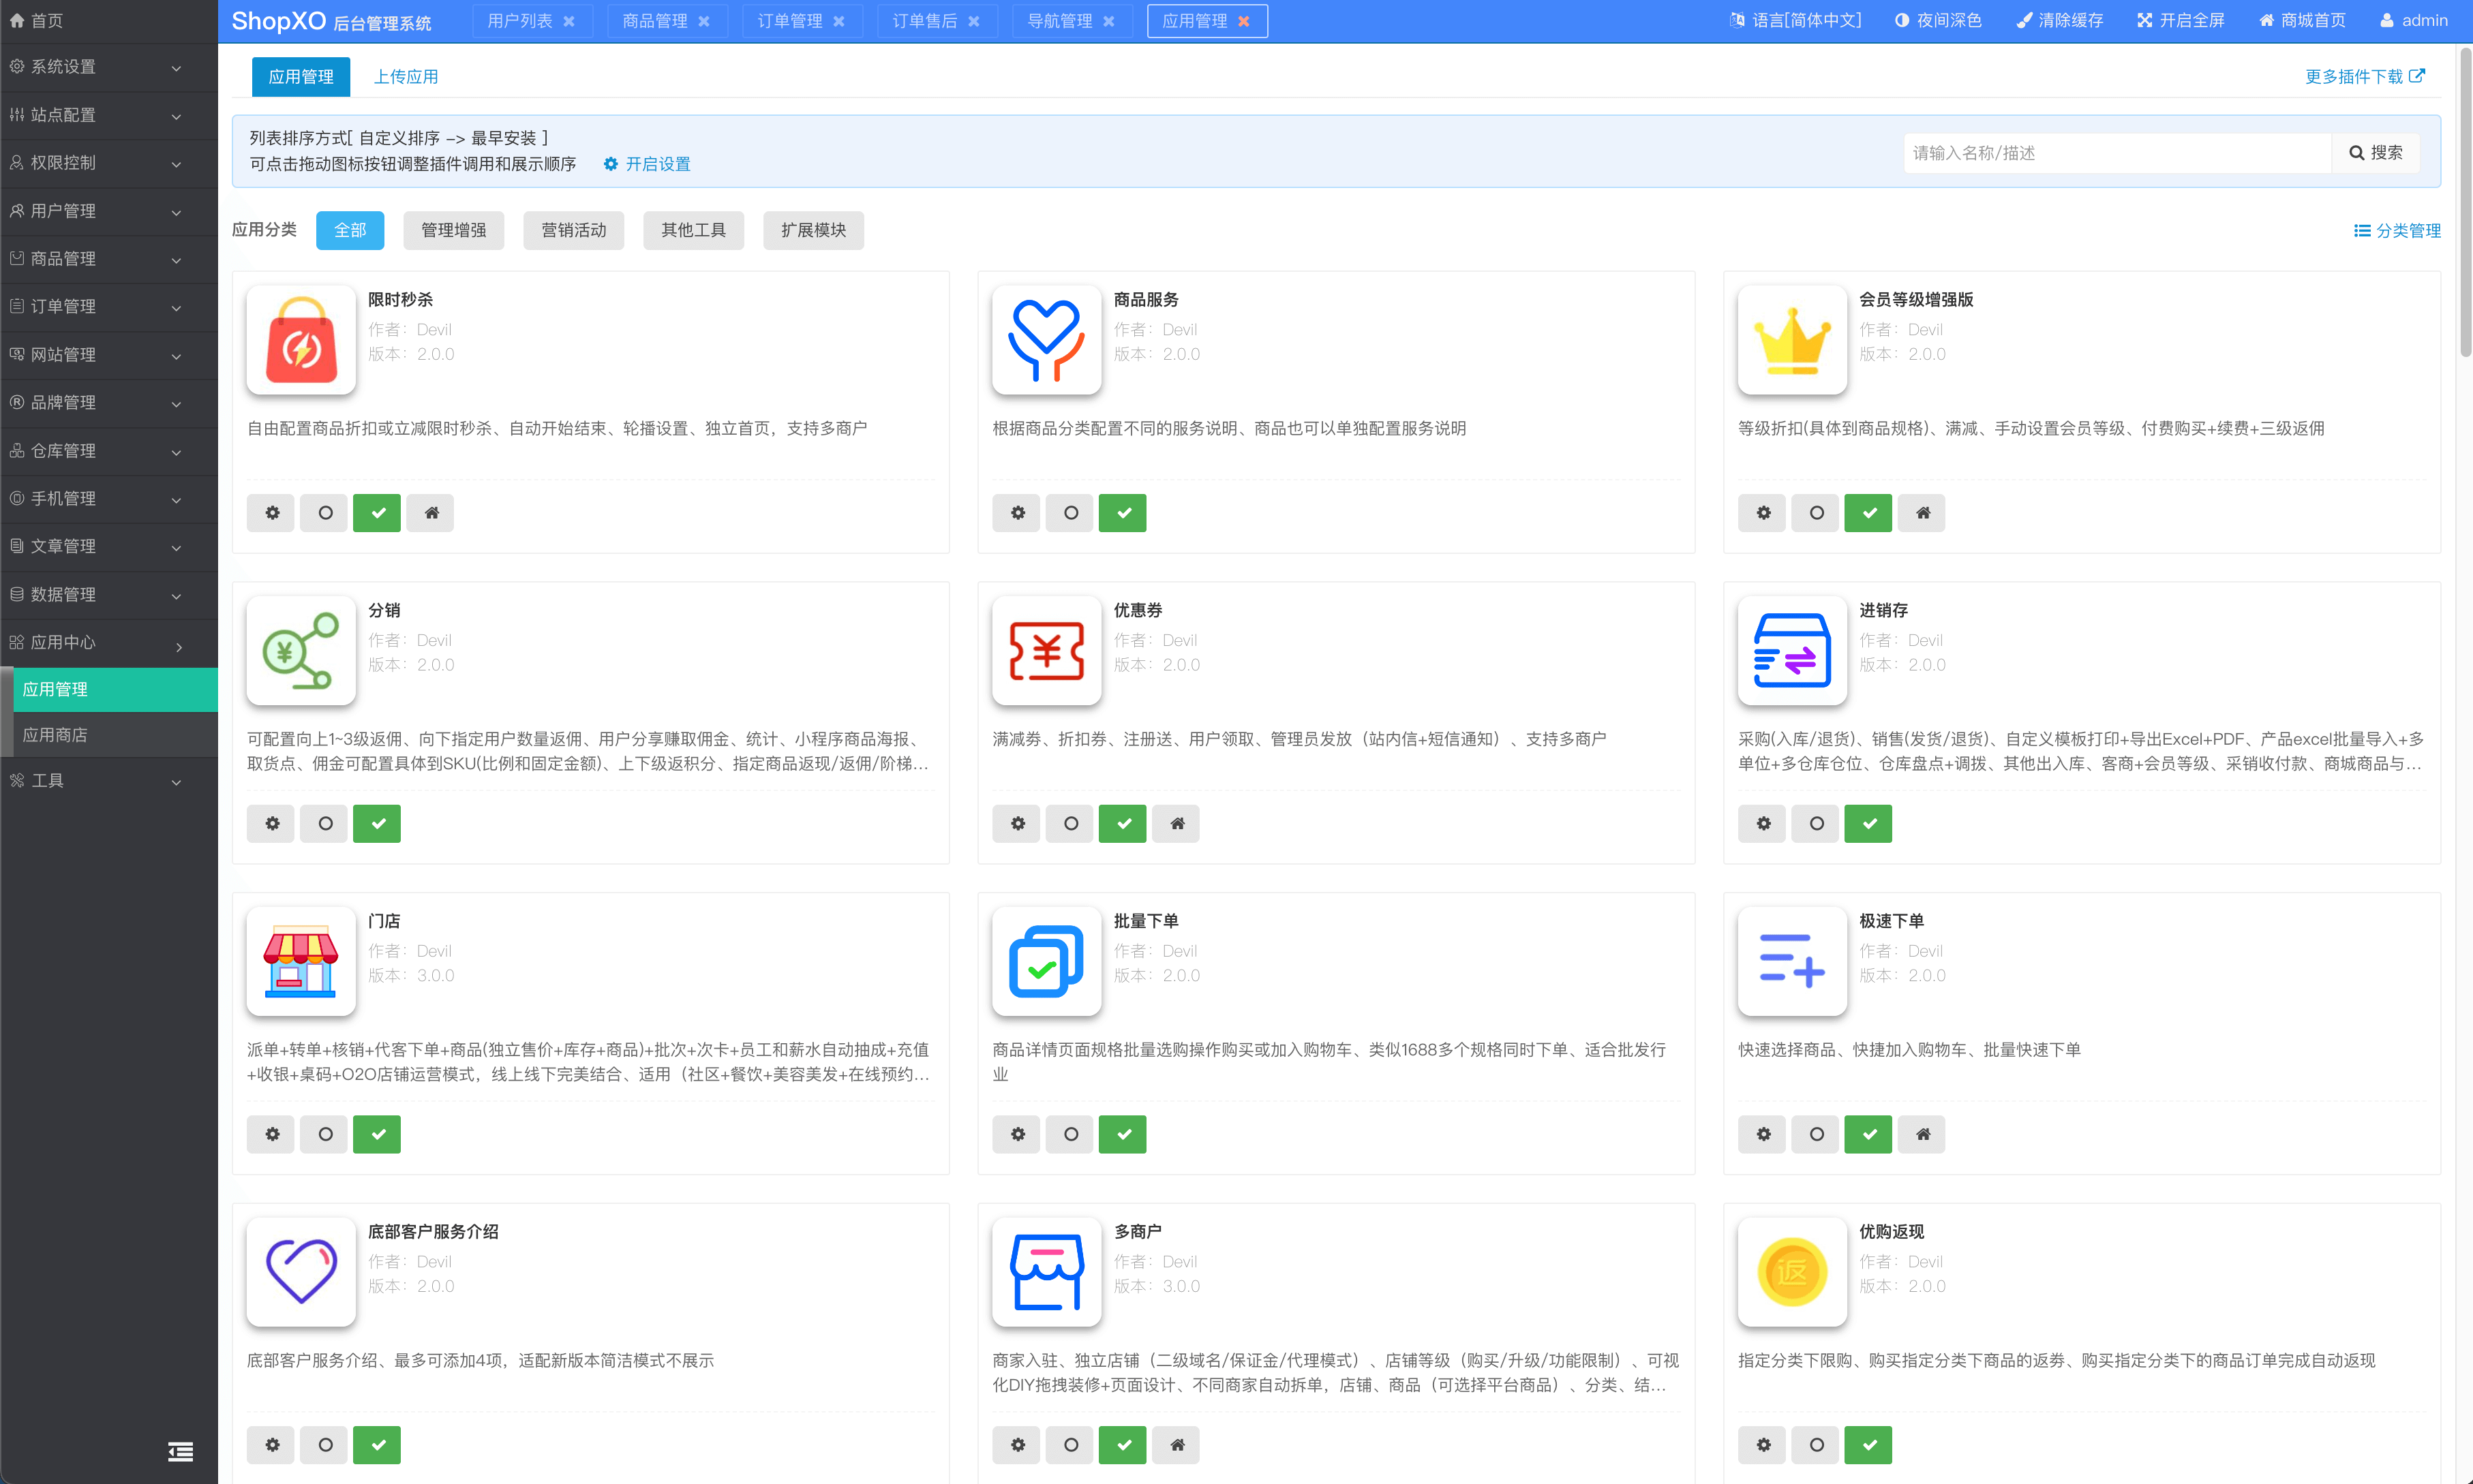Click circle icon under 商品服务 plugin
The height and width of the screenshot is (1484, 2473).
pyautogui.click(x=1070, y=513)
